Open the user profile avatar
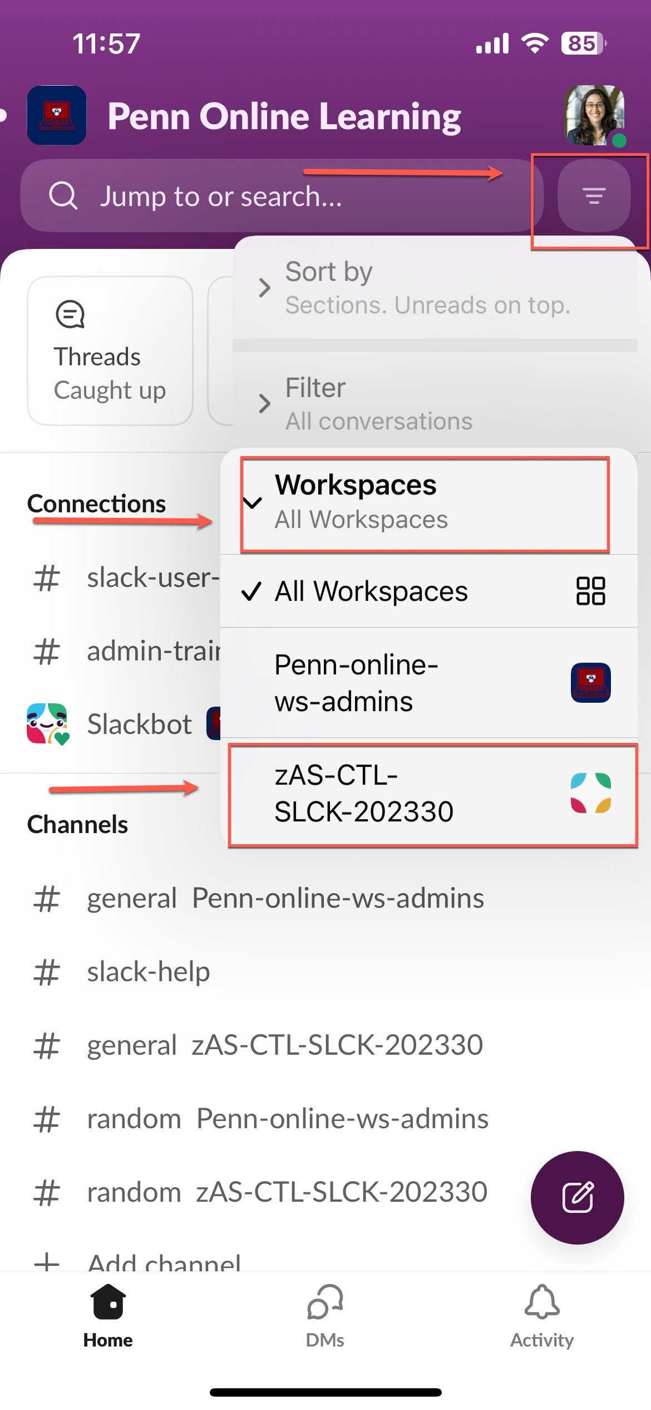This screenshot has width=651, height=1410. tap(594, 115)
